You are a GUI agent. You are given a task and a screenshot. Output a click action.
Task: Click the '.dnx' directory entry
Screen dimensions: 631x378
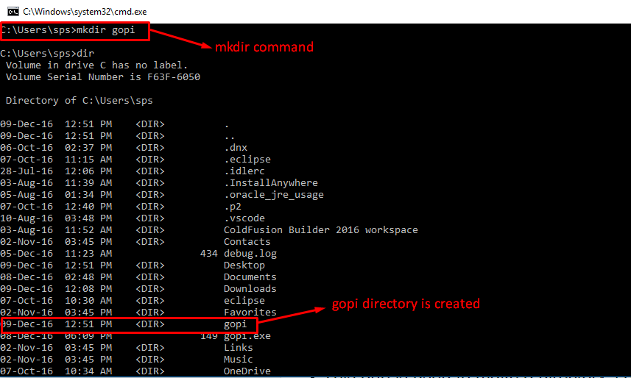[236, 148]
